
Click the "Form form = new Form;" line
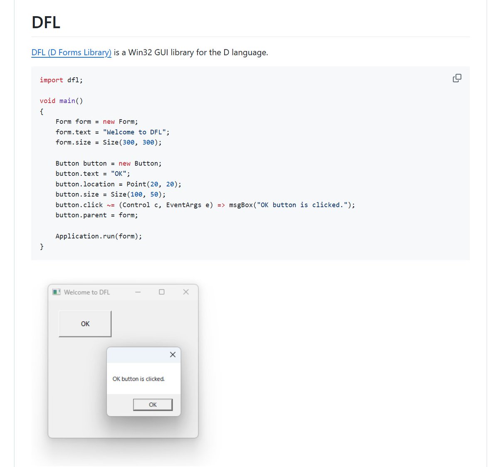[x=97, y=121]
